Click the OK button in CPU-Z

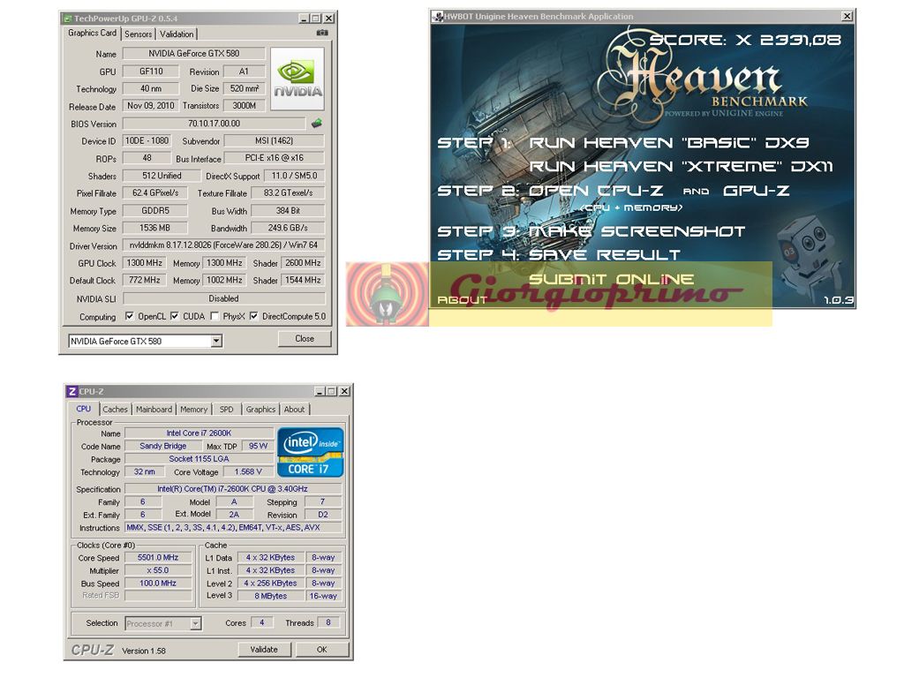321,649
